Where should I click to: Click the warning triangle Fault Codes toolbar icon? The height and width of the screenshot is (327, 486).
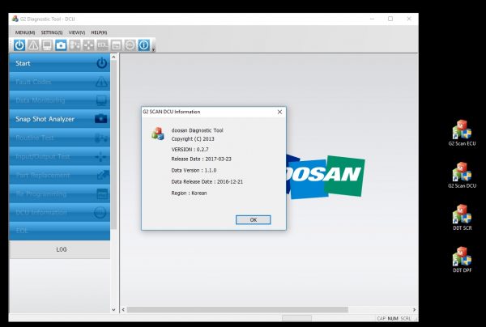(x=33, y=45)
